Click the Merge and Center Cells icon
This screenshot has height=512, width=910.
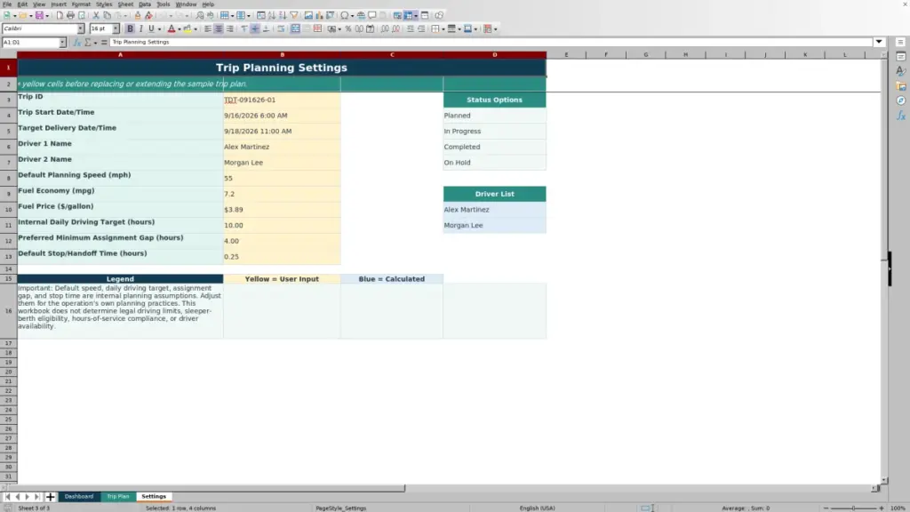tap(295, 29)
